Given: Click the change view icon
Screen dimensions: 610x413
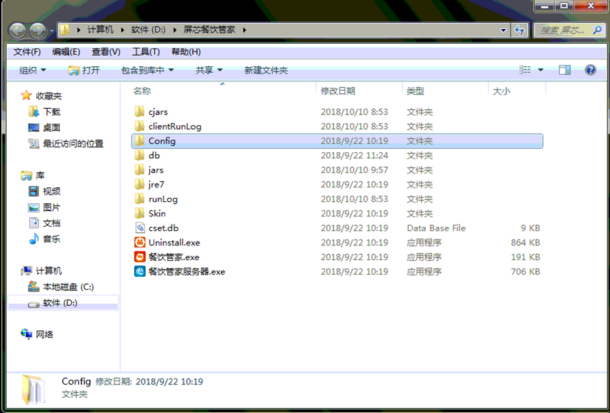Looking at the screenshot, I should tap(525, 70).
